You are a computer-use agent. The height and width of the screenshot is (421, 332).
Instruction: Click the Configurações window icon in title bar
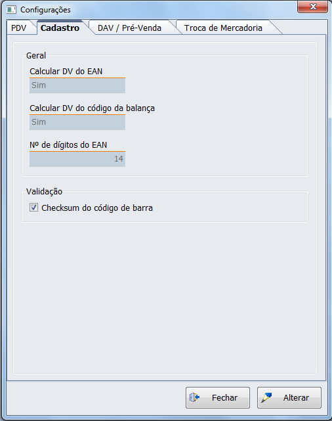pyautogui.click(x=11, y=10)
